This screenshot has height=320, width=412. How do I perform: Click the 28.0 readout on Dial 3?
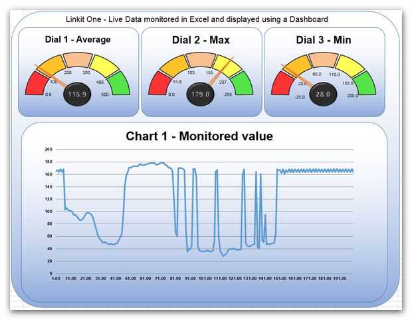[x=323, y=94]
